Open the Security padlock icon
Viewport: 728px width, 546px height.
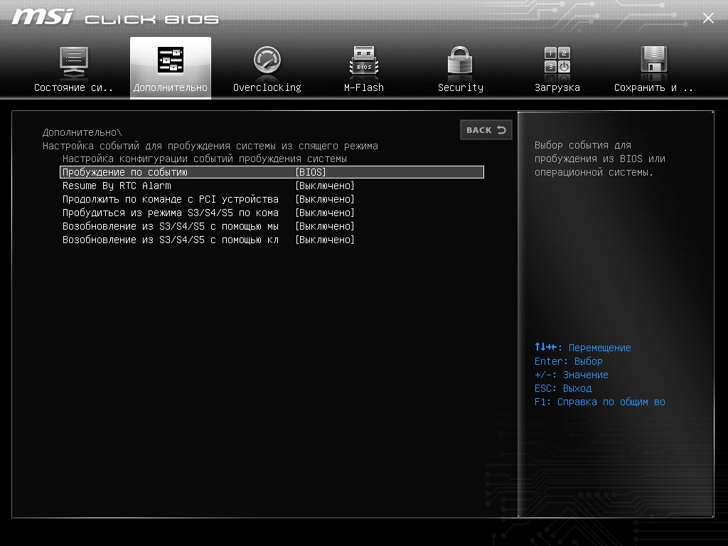(460, 60)
